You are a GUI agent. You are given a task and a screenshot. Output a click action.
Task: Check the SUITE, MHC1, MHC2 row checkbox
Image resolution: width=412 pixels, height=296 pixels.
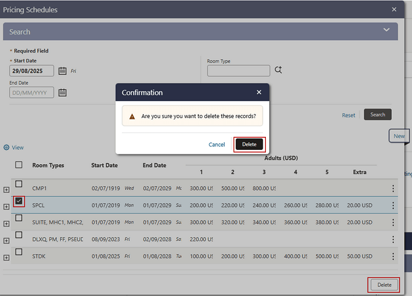coord(19,218)
